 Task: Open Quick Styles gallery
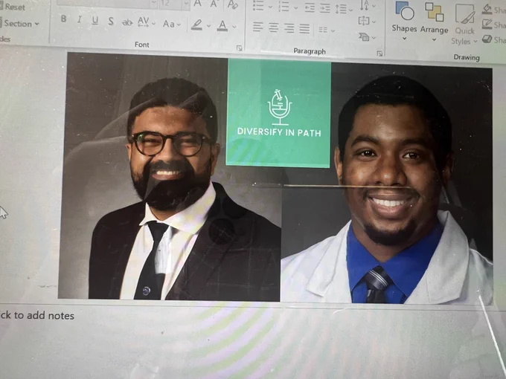tap(464, 25)
